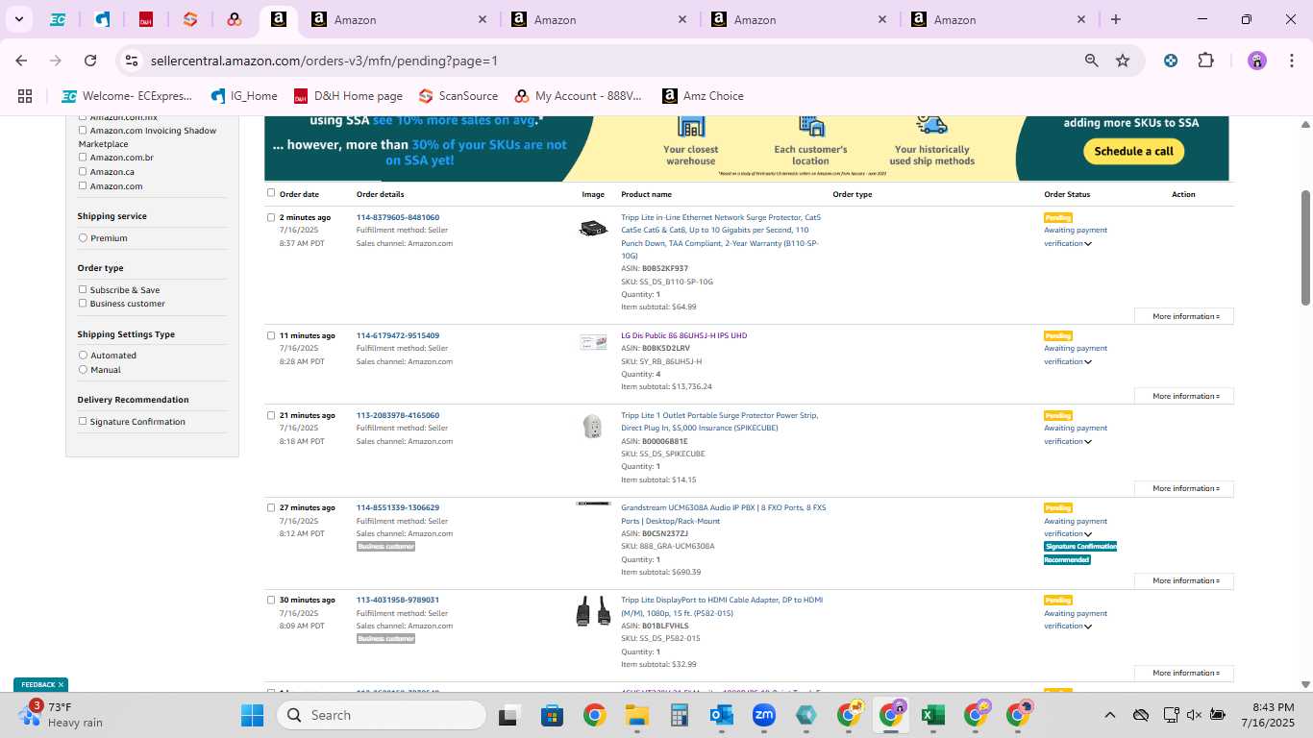Click the page vertical scrollbar thumb
The height and width of the screenshot is (738, 1313).
click(1305, 248)
